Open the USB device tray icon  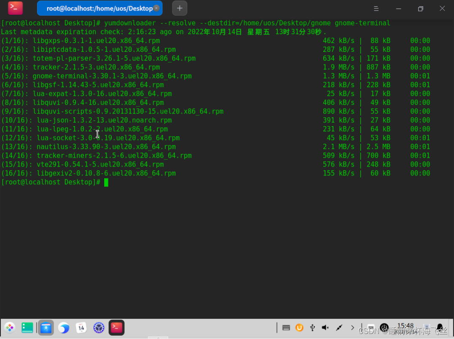(313, 327)
